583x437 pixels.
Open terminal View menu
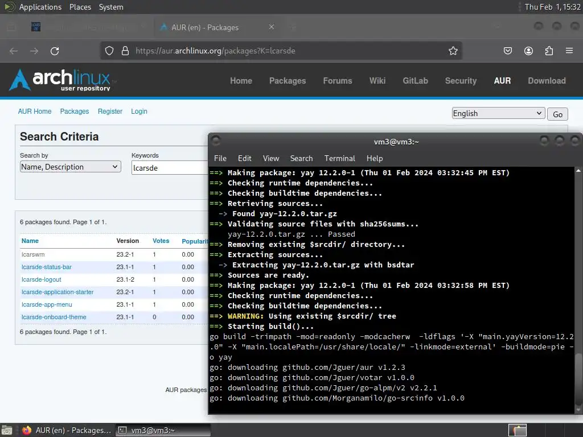coord(271,158)
